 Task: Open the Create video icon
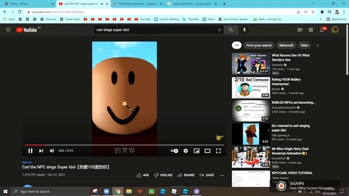(x=299, y=30)
